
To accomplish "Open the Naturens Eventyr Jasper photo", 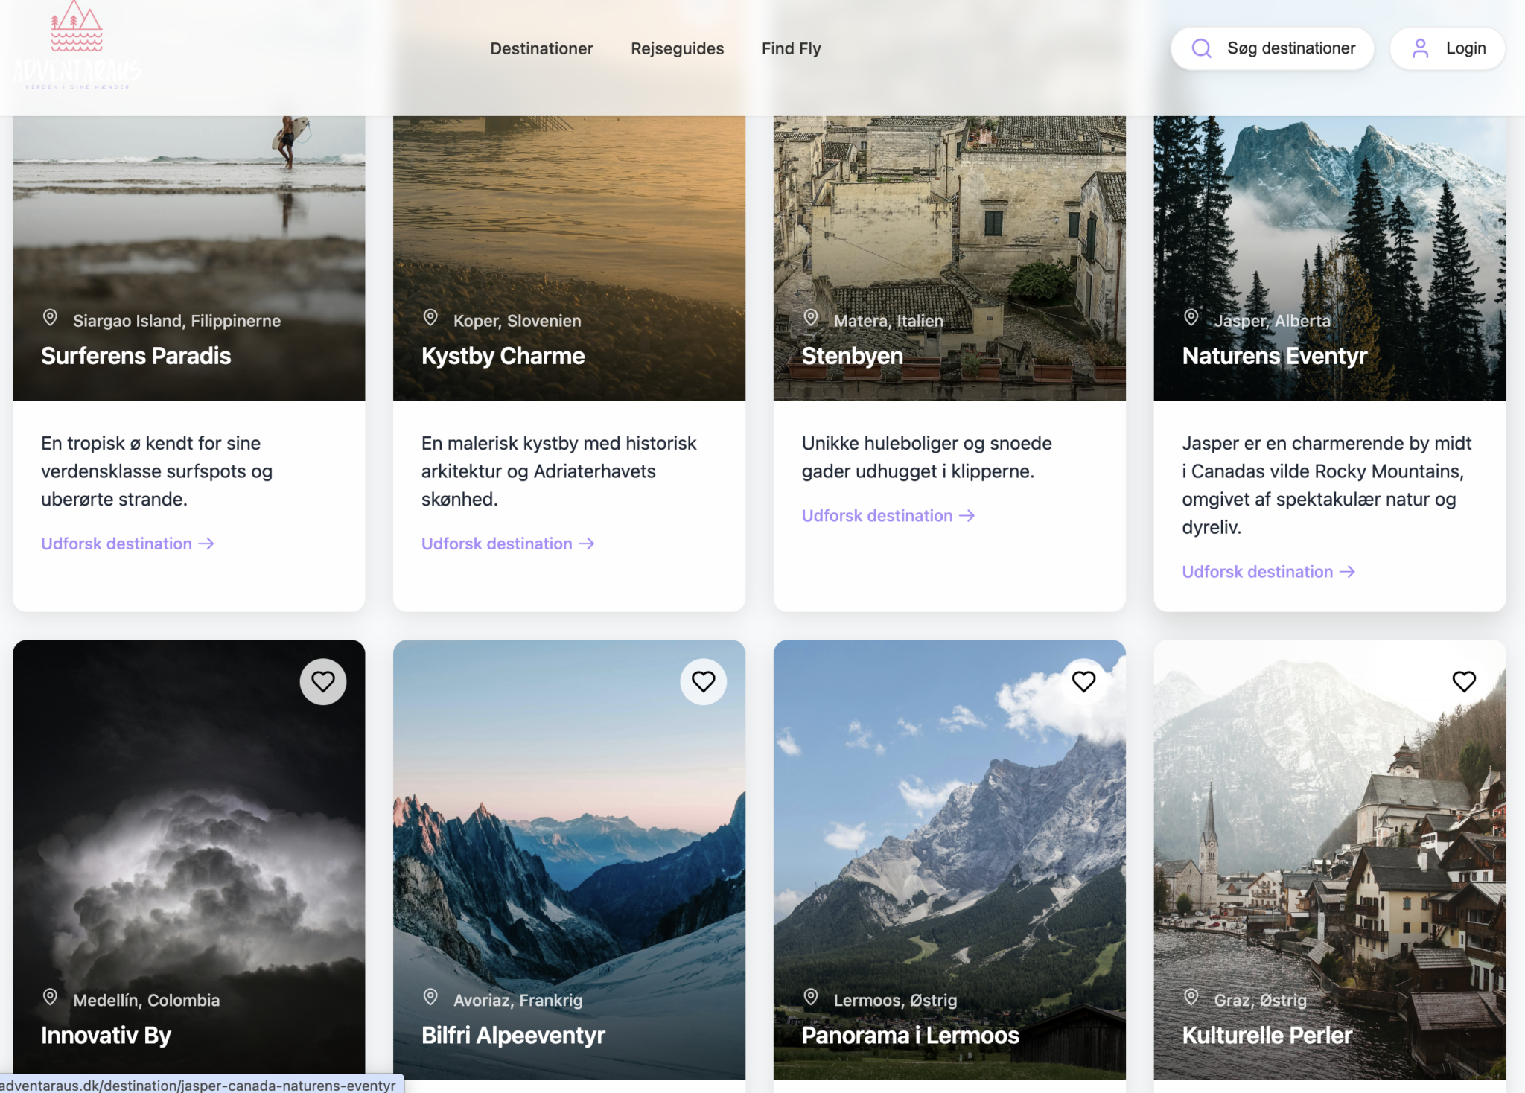I will (x=1329, y=223).
